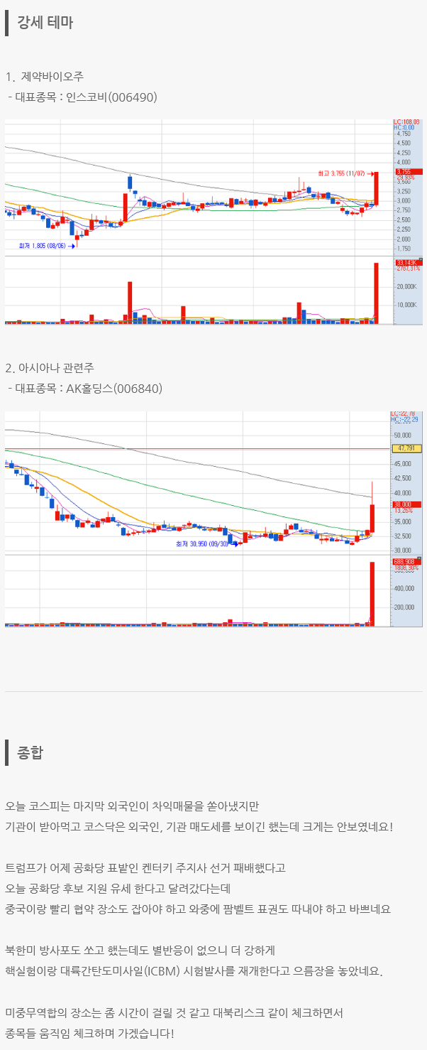
Task: Click the red 33,143K volume tag
Action: click(x=407, y=263)
